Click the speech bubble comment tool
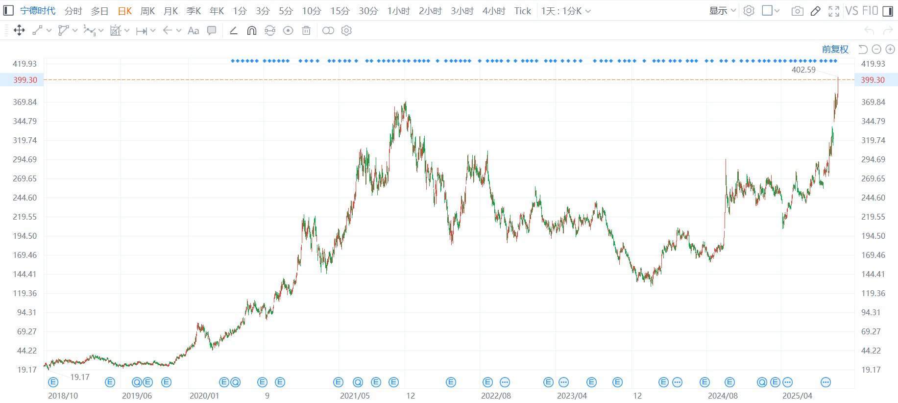This screenshot has height=403, width=898. pos(212,31)
